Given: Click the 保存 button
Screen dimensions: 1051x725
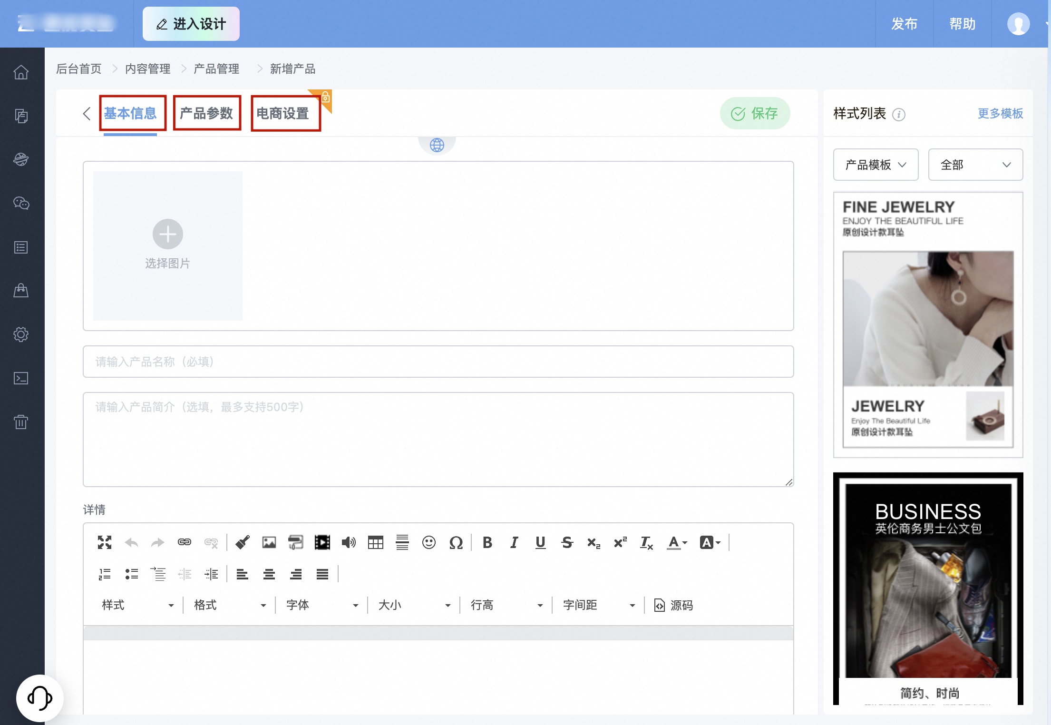Looking at the screenshot, I should [x=755, y=114].
